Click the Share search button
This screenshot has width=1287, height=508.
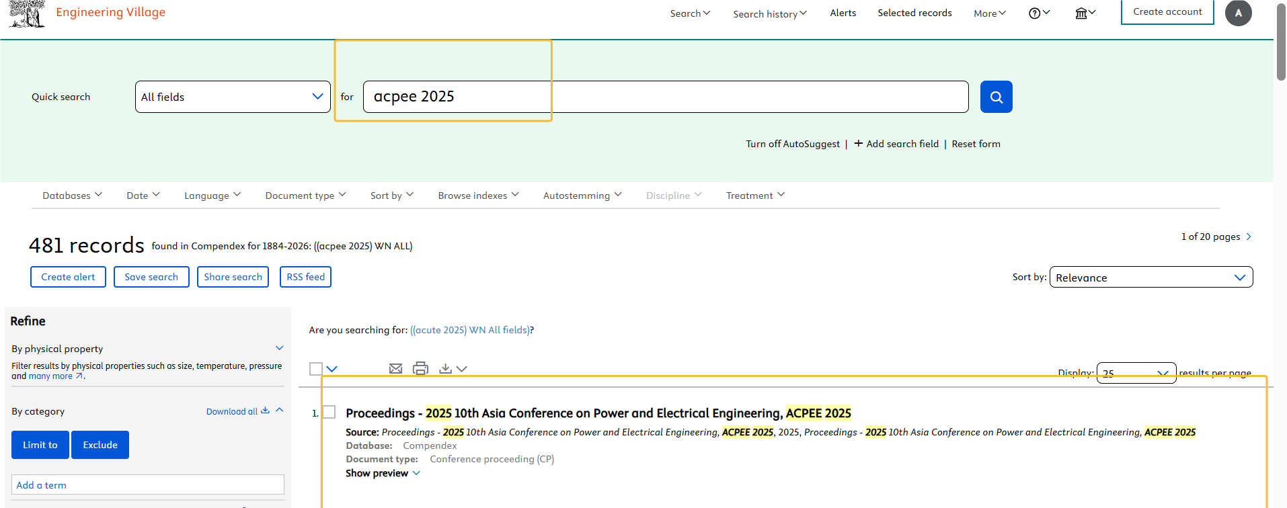(233, 277)
